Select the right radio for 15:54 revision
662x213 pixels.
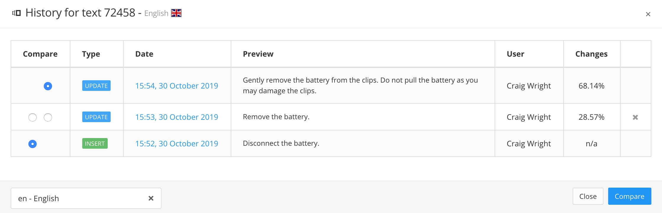[48, 86]
